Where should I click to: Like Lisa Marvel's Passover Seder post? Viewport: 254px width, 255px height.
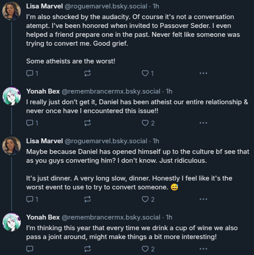148,73
